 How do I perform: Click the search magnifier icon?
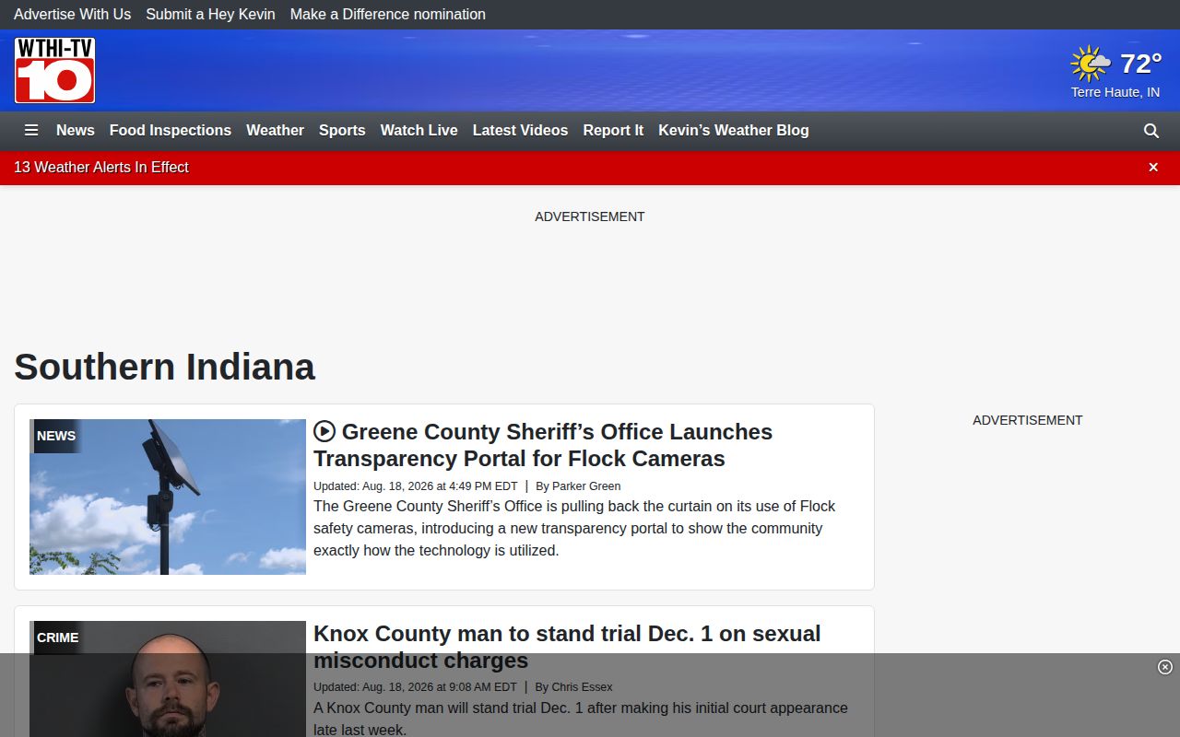point(1151,131)
